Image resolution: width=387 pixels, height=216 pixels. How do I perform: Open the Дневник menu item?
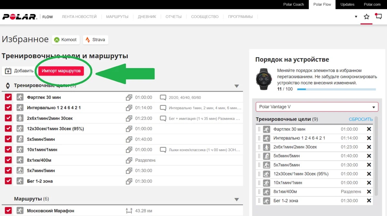click(x=147, y=17)
